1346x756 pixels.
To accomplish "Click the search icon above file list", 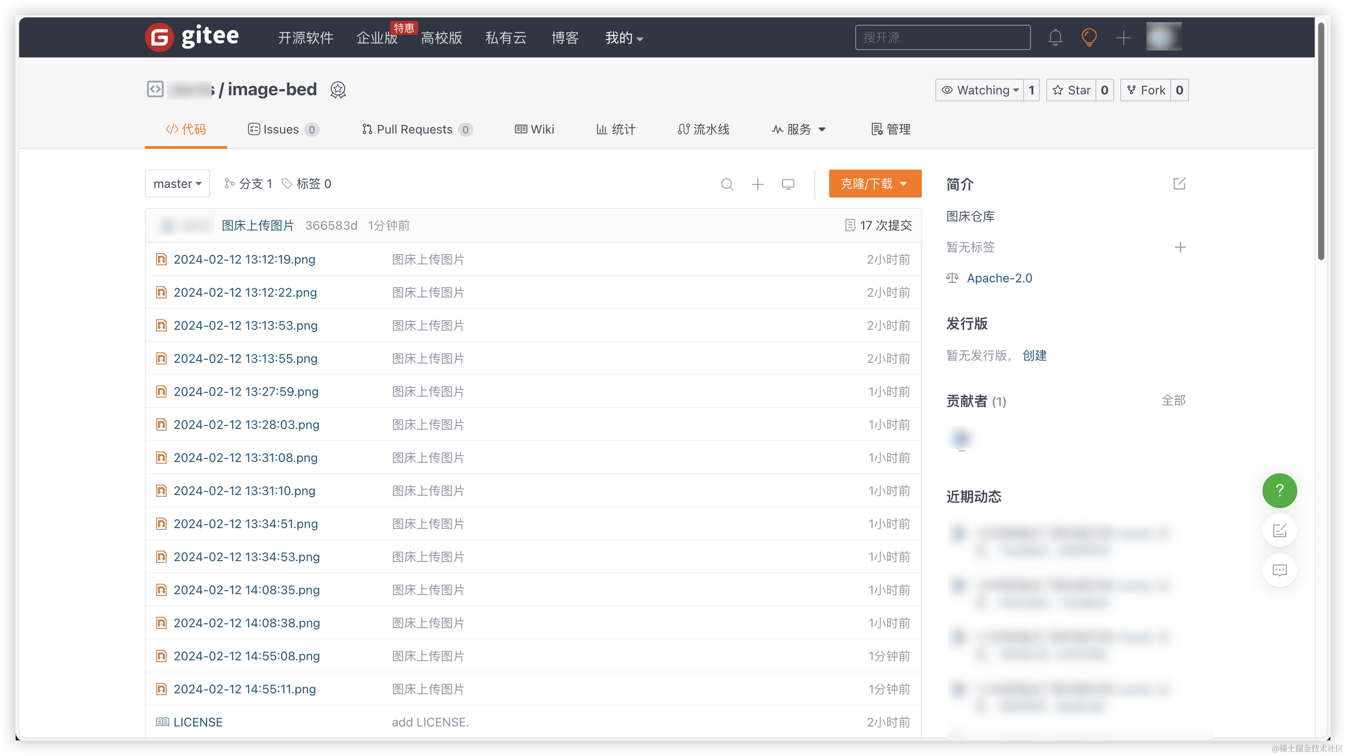I will coord(727,184).
